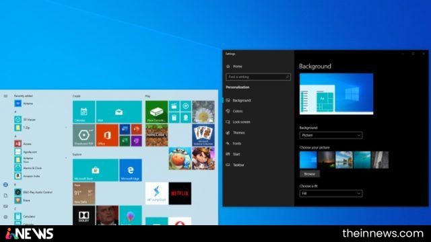Launch the Minecraft tile
Viewport: 431px width, 242px height.
[x=156, y=135]
